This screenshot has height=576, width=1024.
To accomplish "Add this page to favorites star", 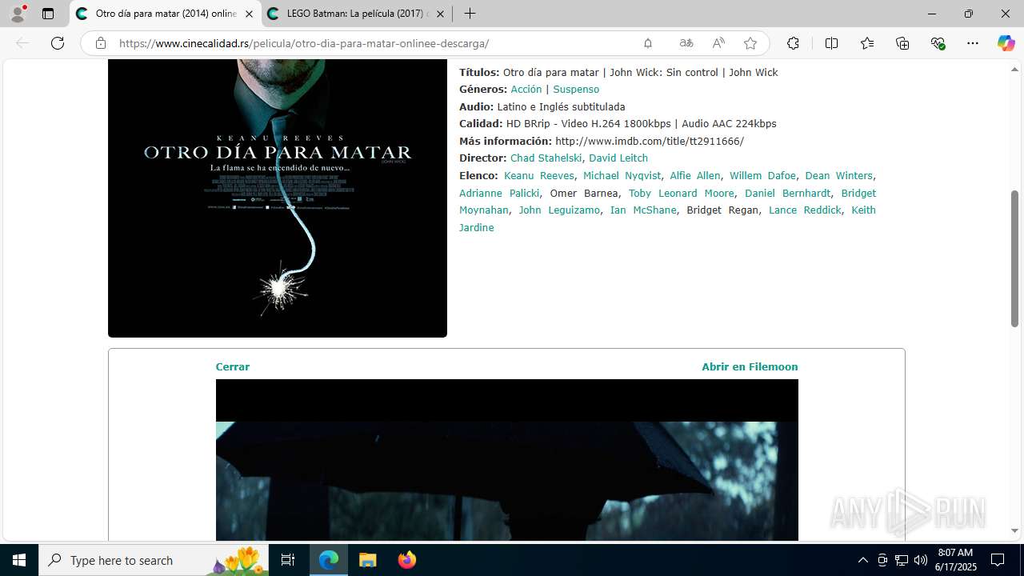I will tap(750, 43).
